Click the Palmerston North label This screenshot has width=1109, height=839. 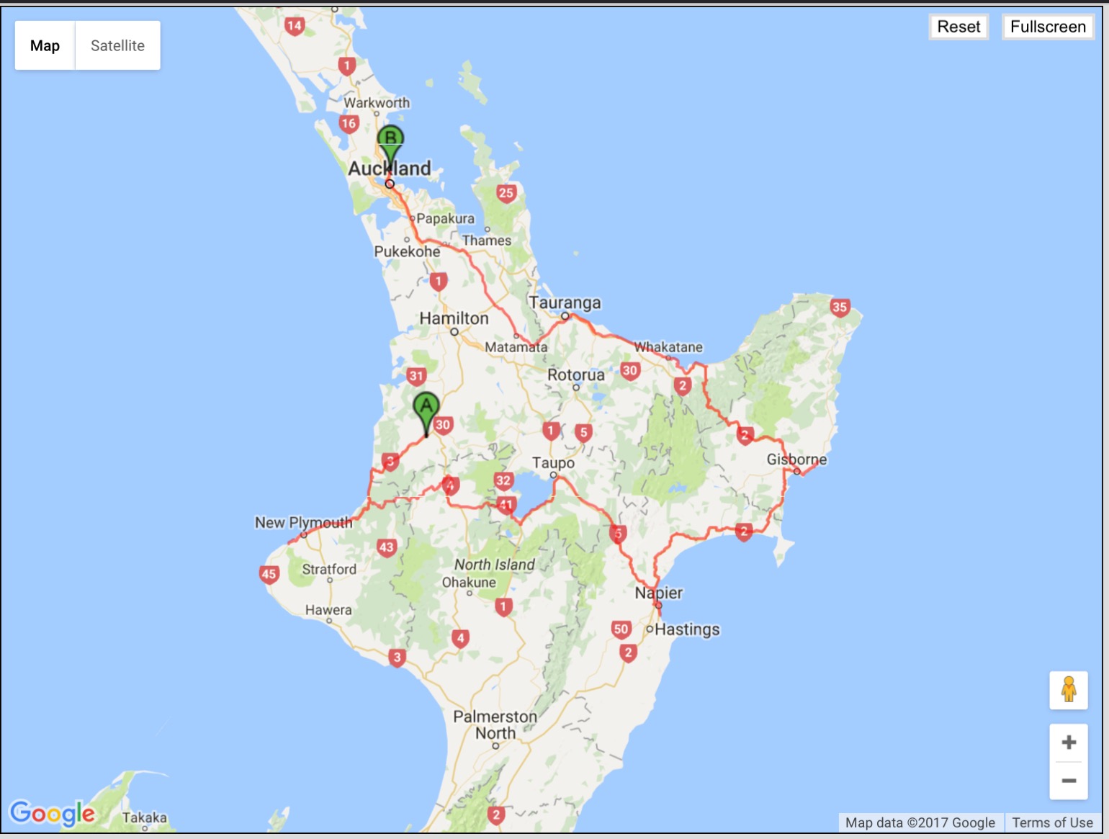point(495,724)
